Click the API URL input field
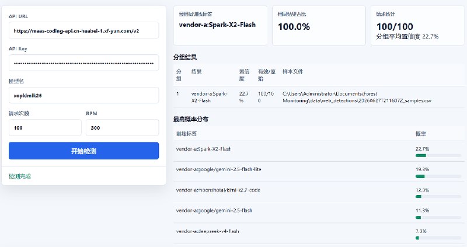This screenshot has height=247, width=467. coord(83,30)
